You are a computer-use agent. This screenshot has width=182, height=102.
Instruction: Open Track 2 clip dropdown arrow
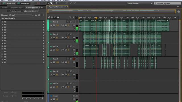tap(95, 33)
